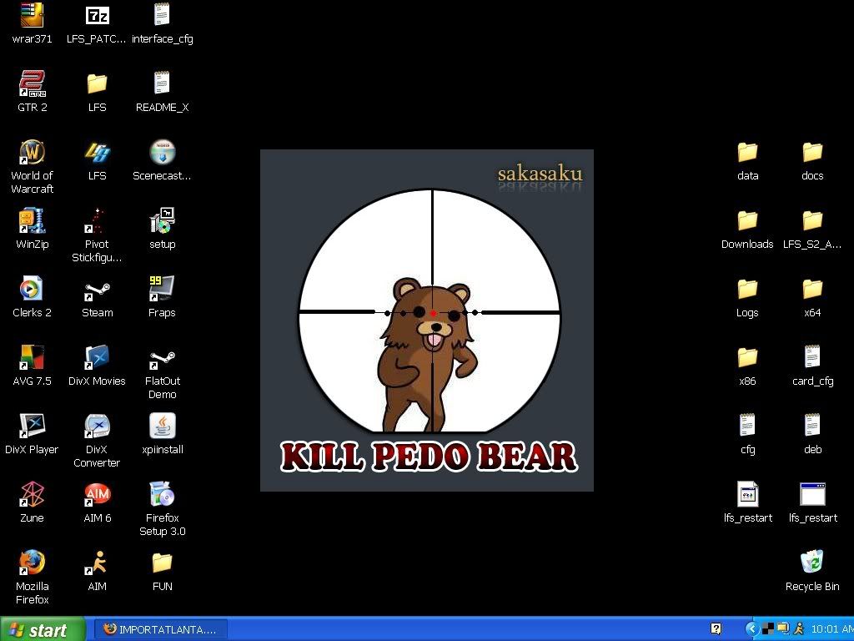Click the GTR 2 game shortcut

click(32, 84)
